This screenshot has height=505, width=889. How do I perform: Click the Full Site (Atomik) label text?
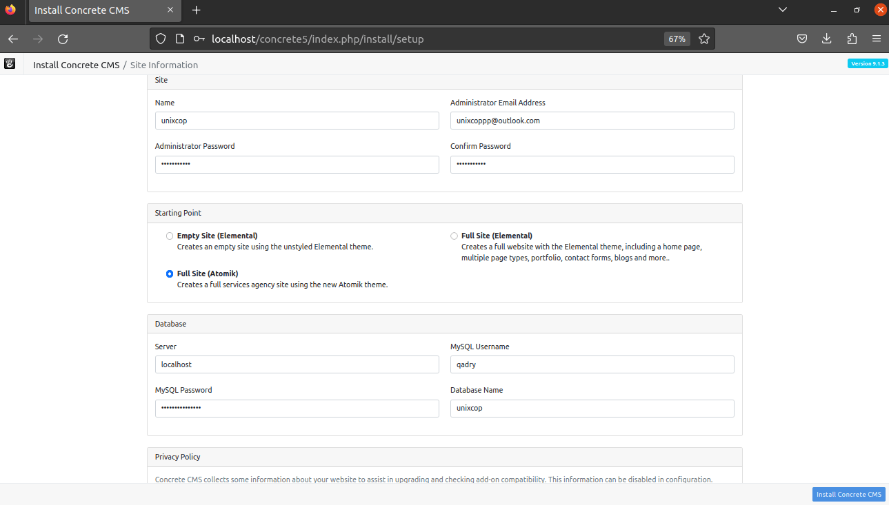pyautogui.click(x=208, y=274)
